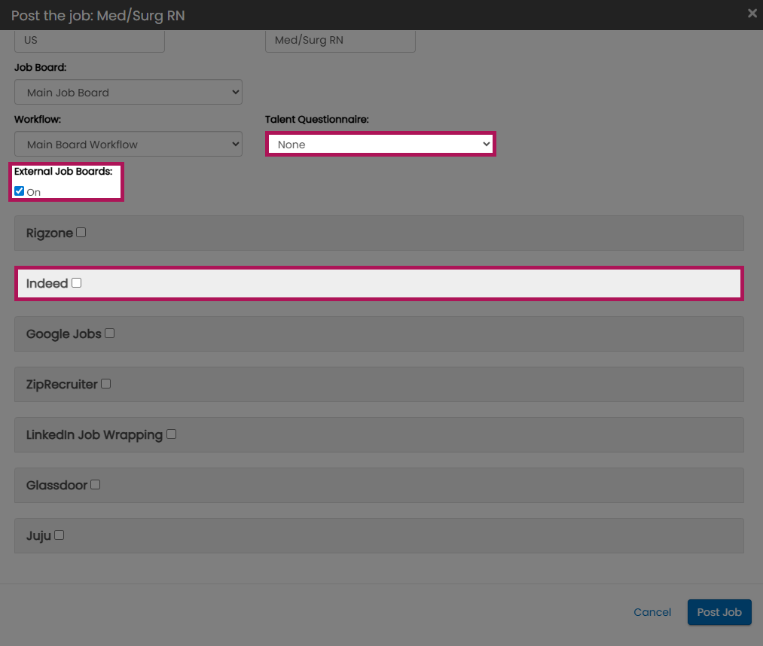Click the dialog title Post the job
Viewport: 763px width, 646px height.
click(x=98, y=16)
